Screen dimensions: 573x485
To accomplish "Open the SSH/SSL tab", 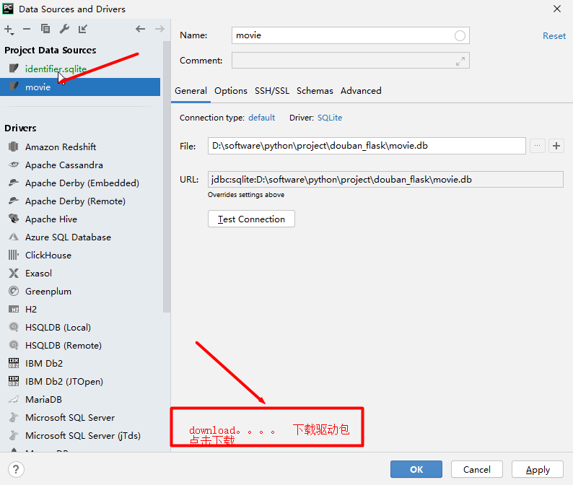I will pos(272,91).
